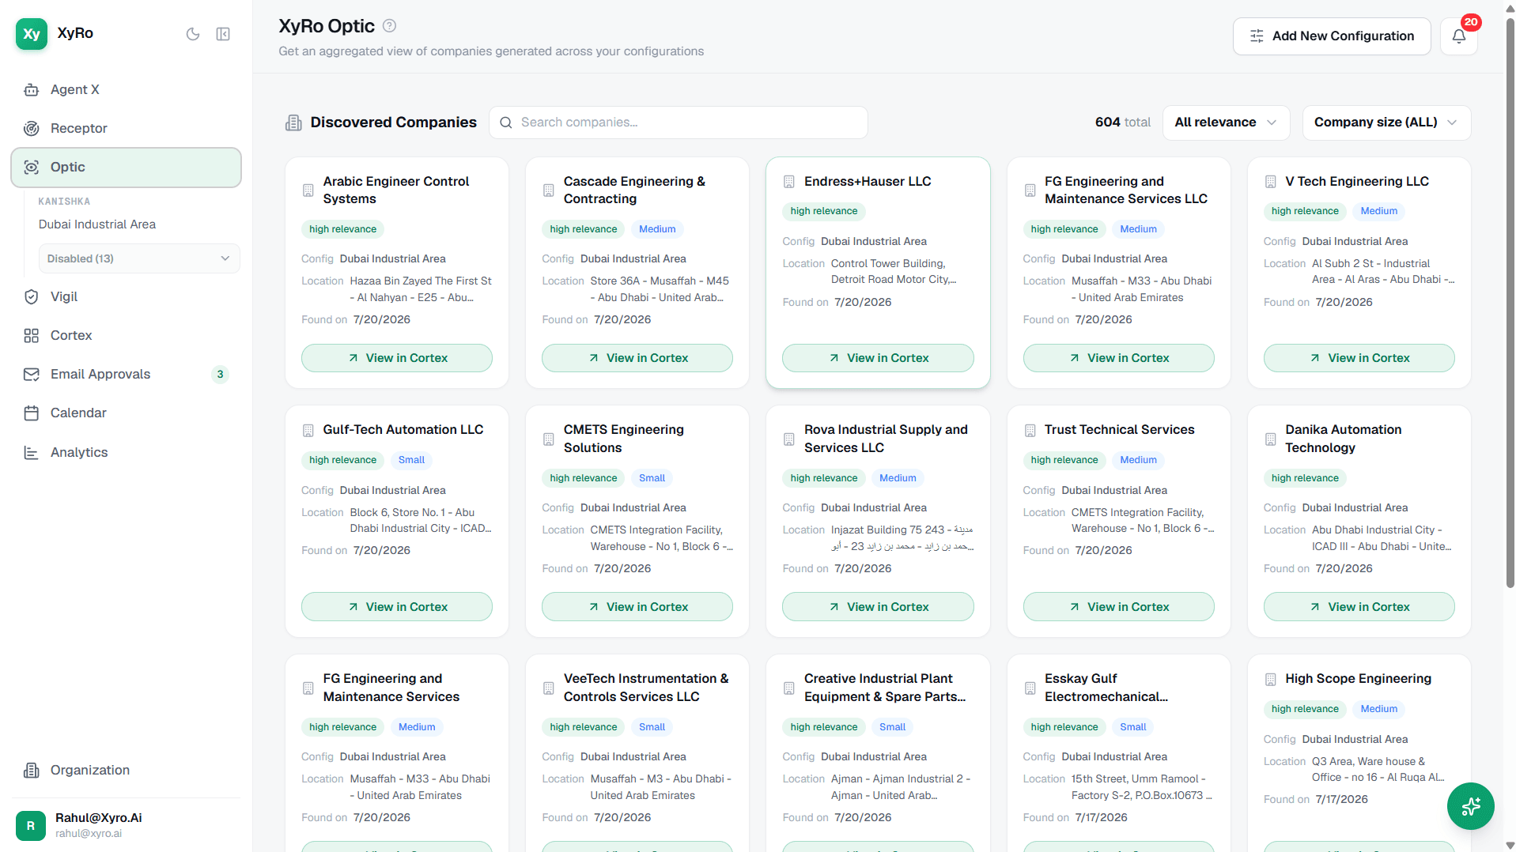Viewport: 1516px width, 852px height.
Task: Select Dubai Industrial Area configuration in sidebar
Action: 97,224
